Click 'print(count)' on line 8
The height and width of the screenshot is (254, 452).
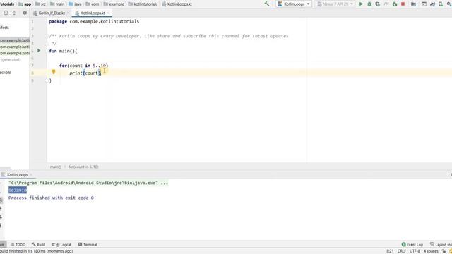click(x=85, y=73)
